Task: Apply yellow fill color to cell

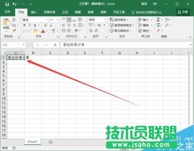Action: 35,31
